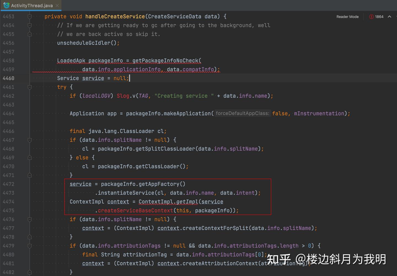397x276 pixels.
Task: Fold the closing brace marker at line 4478
Action: click(30, 237)
